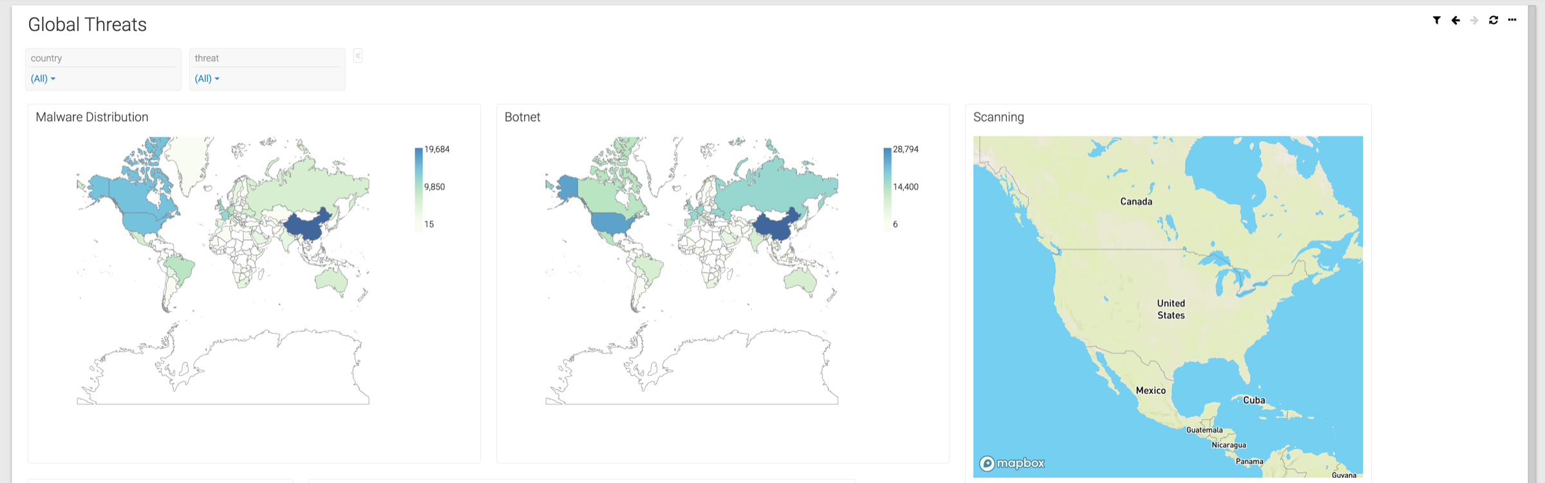The width and height of the screenshot is (1545, 483).
Task: Click the Cuba label on Scanning map
Action: [x=1253, y=400]
